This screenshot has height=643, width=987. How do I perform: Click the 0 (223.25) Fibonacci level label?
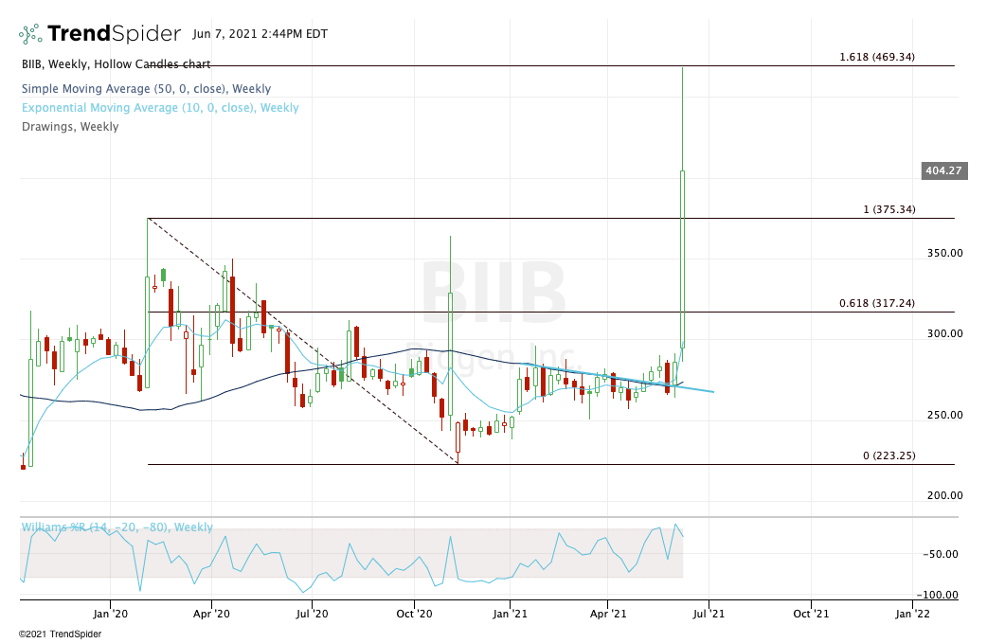(888, 455)
